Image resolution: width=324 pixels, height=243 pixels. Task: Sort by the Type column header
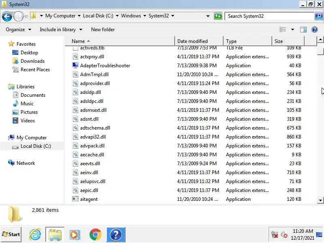247,41
